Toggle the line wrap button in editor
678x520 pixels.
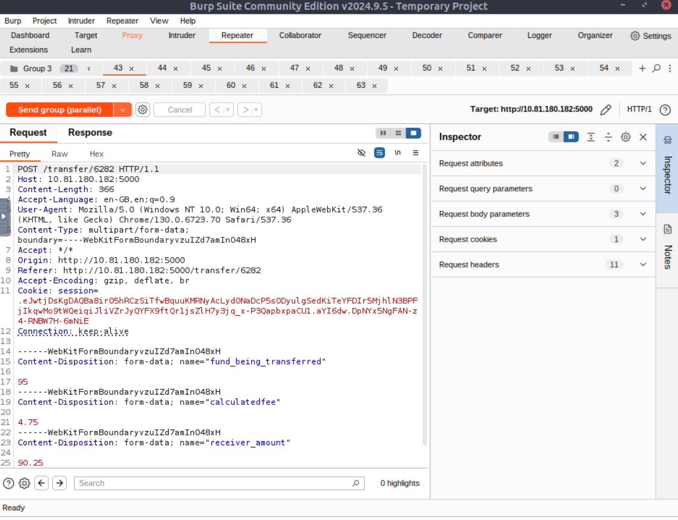(379, 153)
